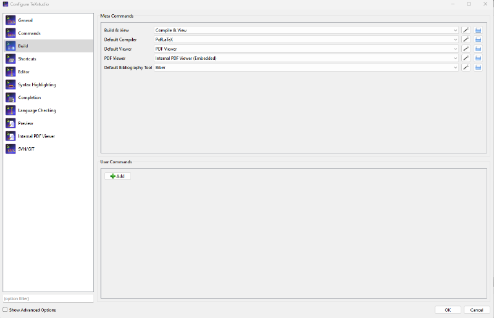The height and width of the screenshot is (318, 494).
Task: Close the Configure TeXstudio window
Action: tap(485, 4)
